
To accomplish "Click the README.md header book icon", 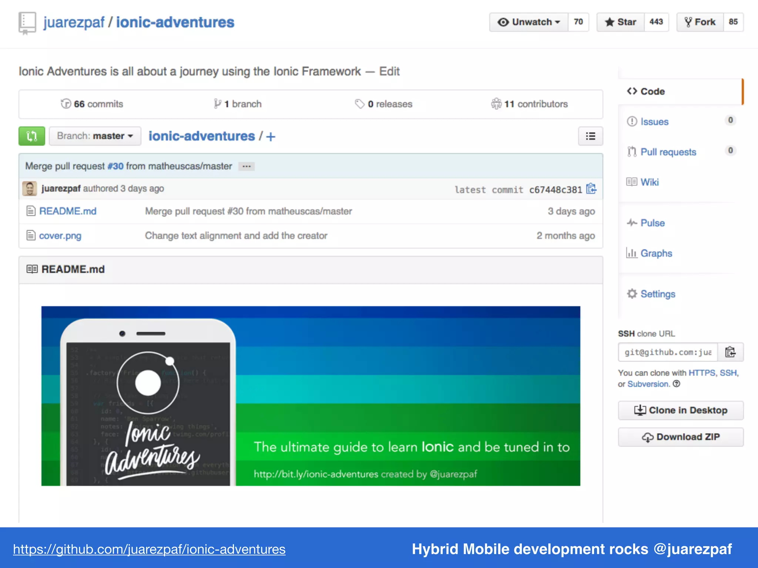I will (x=32, y=269).
